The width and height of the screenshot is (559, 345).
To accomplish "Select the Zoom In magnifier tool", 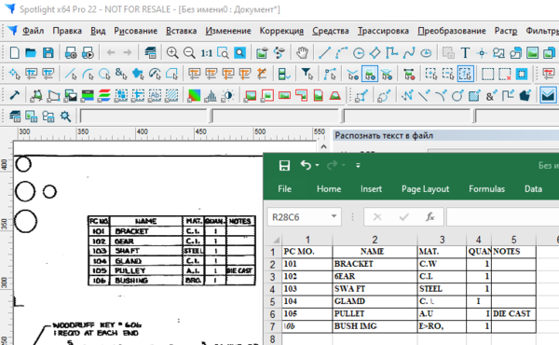I will 172,53.
